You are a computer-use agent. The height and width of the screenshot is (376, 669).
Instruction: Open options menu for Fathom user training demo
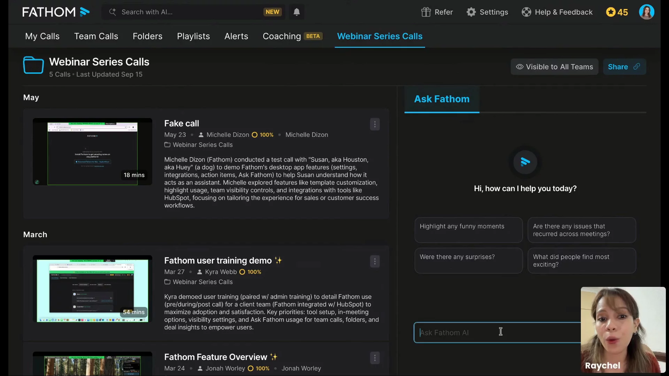pos(375,261)
